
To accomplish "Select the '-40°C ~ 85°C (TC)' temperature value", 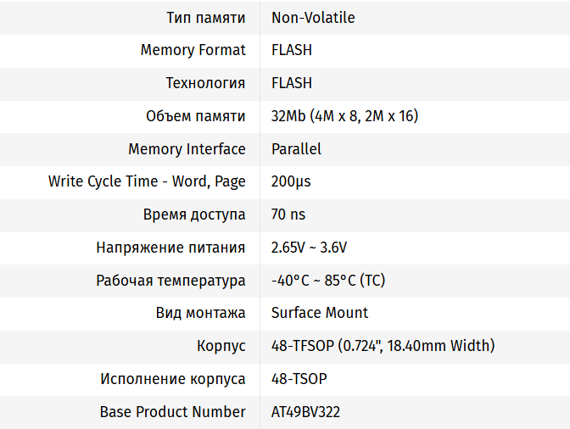I will tap(328, 281).
